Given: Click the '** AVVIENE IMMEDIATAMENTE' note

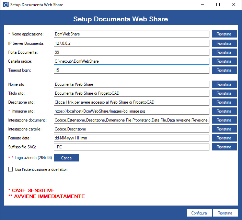Looking at the screenshot, I should tap(47, 196).
